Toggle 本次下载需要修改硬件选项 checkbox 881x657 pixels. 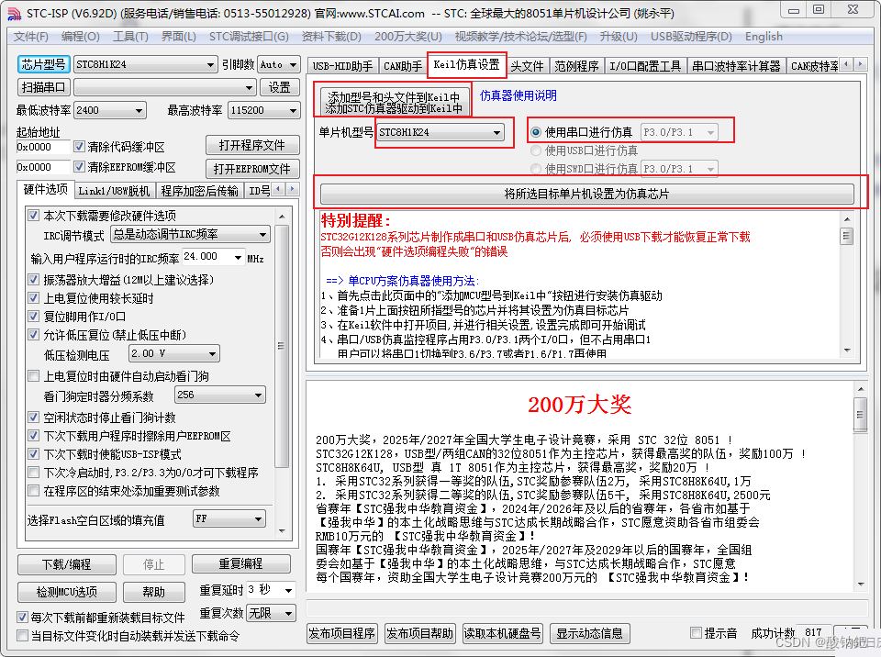point(34,216)
